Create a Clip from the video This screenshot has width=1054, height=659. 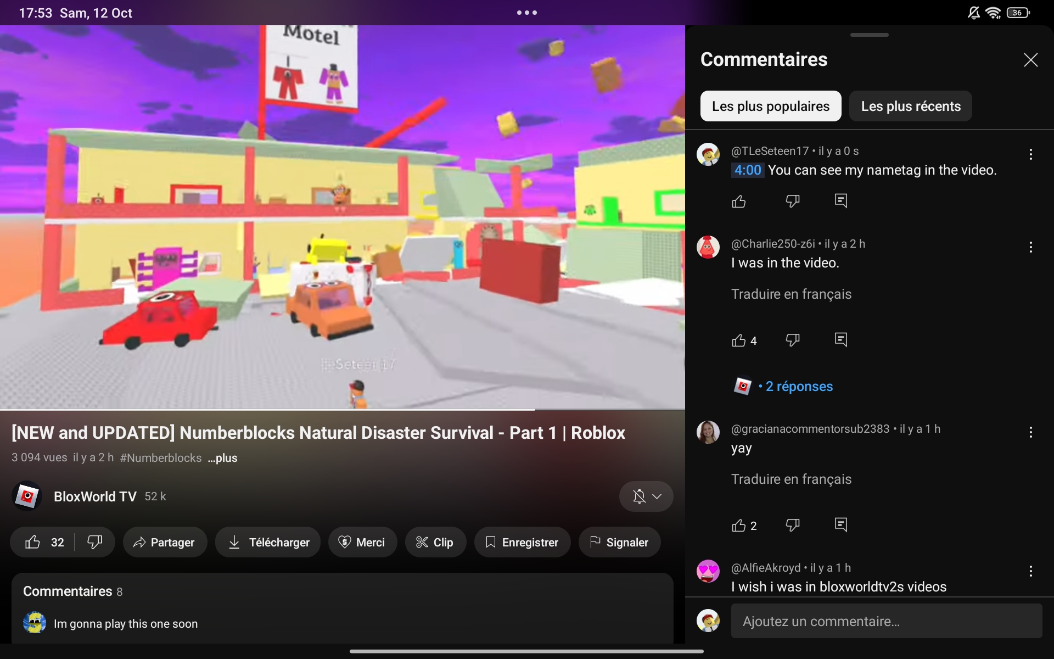[435, 543]
